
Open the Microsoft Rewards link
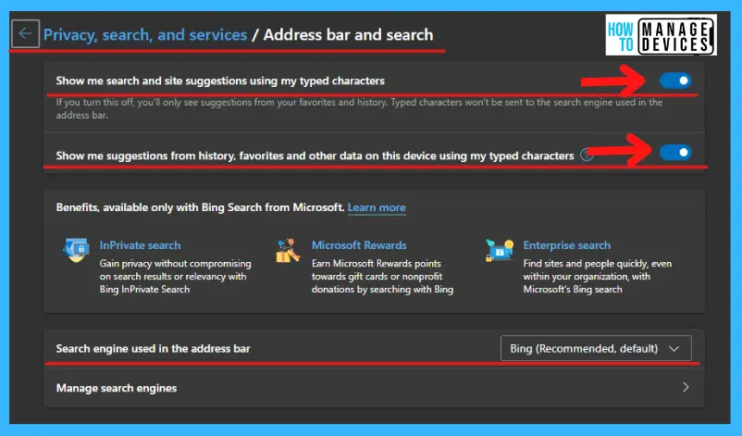point(359,245)
